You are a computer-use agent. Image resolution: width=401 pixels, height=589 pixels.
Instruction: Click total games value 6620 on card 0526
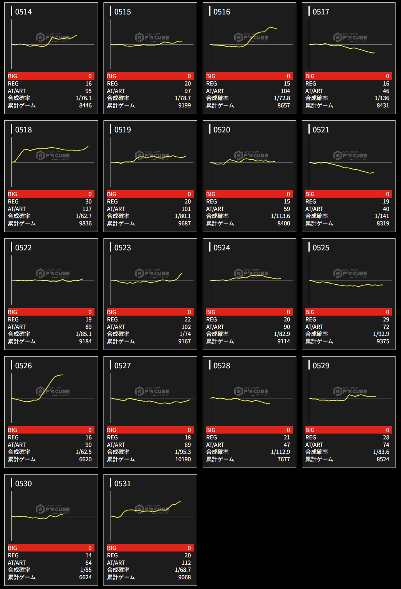pyautogui.click(x=86, y=459)
